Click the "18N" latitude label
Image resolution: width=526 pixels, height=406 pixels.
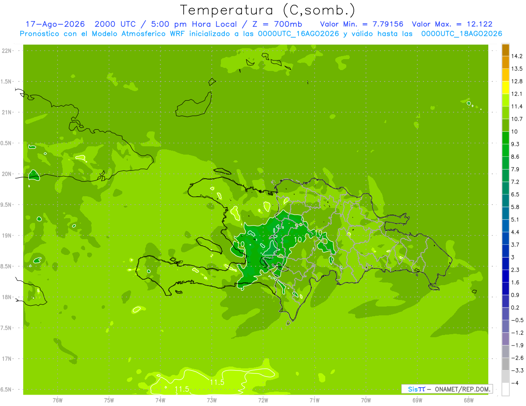[7, 297]
